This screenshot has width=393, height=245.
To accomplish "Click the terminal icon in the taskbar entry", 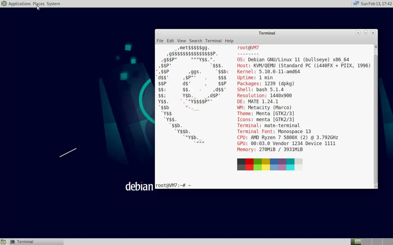I will pyautogui.click(x=13, y=242).
